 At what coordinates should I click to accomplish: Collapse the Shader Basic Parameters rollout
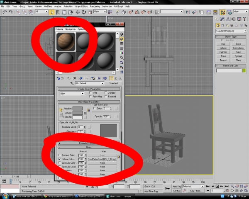click(x=89, y=89)
